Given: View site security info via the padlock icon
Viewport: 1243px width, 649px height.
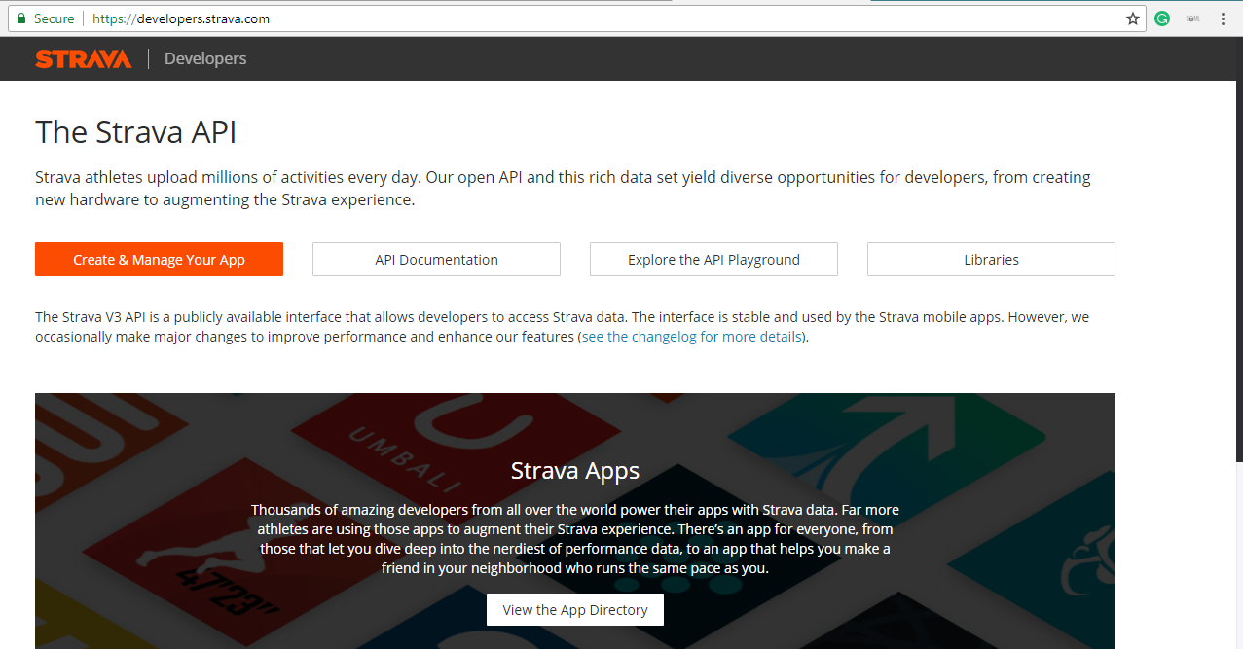Looking at the screenshot, I should coord(21,18).
